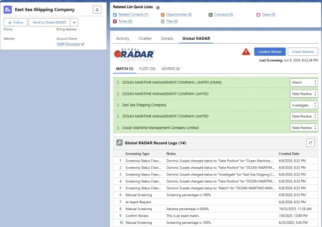The height and width of the screenshot is (227, 322).
Task: Select the MATCH (5) tab
Action: pyautogui.click(x=125, y=68)
